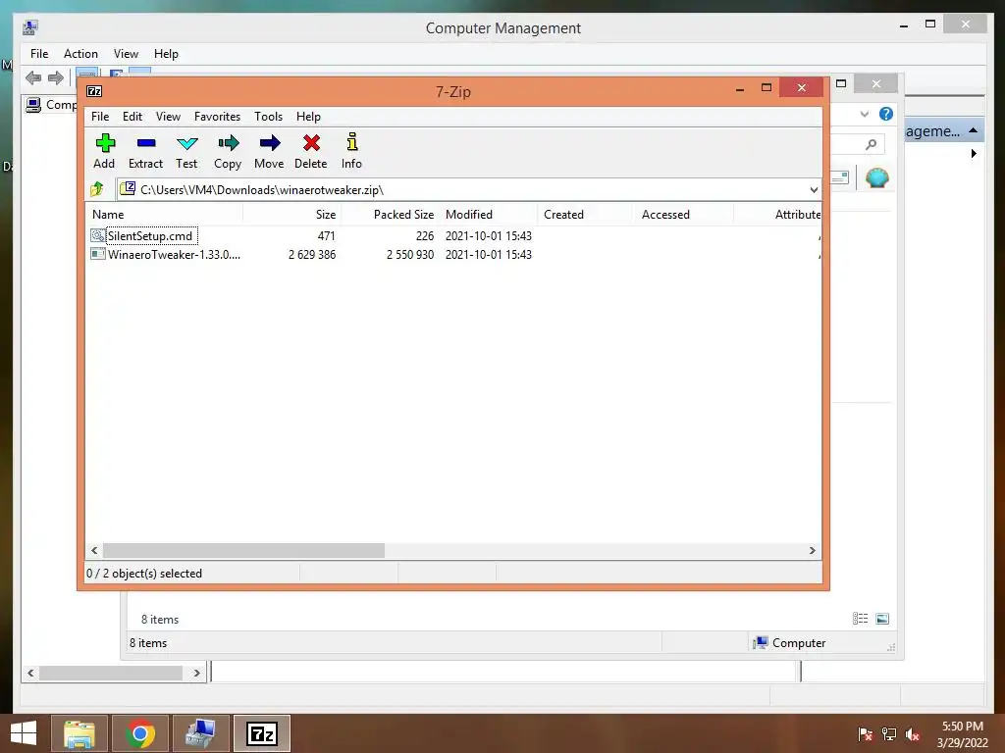Image resolution: width=1005 pixels, height=753 pixels.
Task: Select the WinaeroTweaker-1.33.0 file name
Action: (x=175, y=254)
